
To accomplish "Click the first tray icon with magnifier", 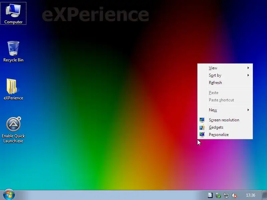I will [x=210, y=195].
